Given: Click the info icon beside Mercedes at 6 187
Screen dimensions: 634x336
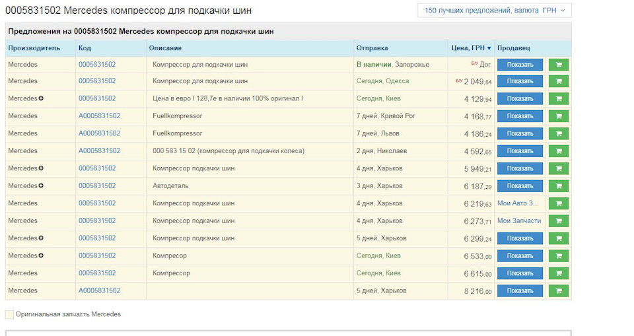Looking at the screenshot, I should tap(41, 185).
